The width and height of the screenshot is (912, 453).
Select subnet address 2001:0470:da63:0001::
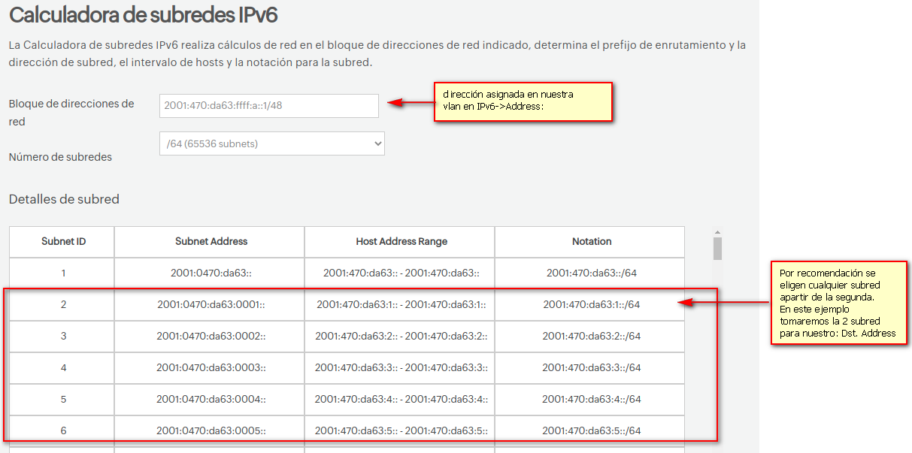click(211, 305)
